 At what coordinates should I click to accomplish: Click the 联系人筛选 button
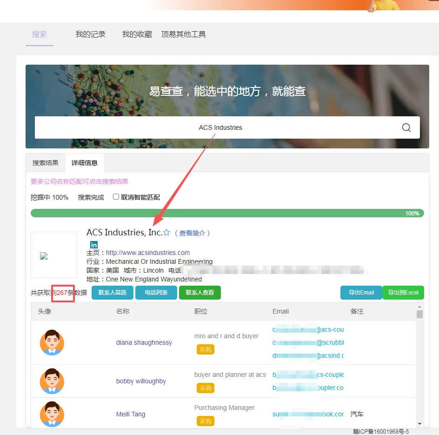click(x=113, y=293)
